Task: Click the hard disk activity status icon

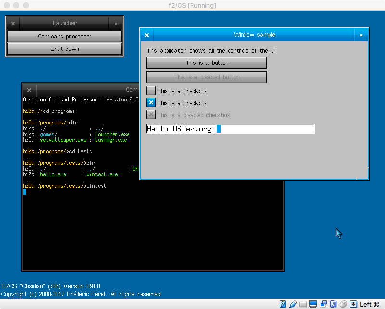Action: click(282, 304)
